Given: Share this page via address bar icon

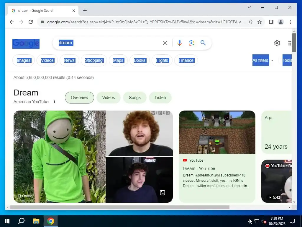Looking at the screenshot, I should (250, 22).
